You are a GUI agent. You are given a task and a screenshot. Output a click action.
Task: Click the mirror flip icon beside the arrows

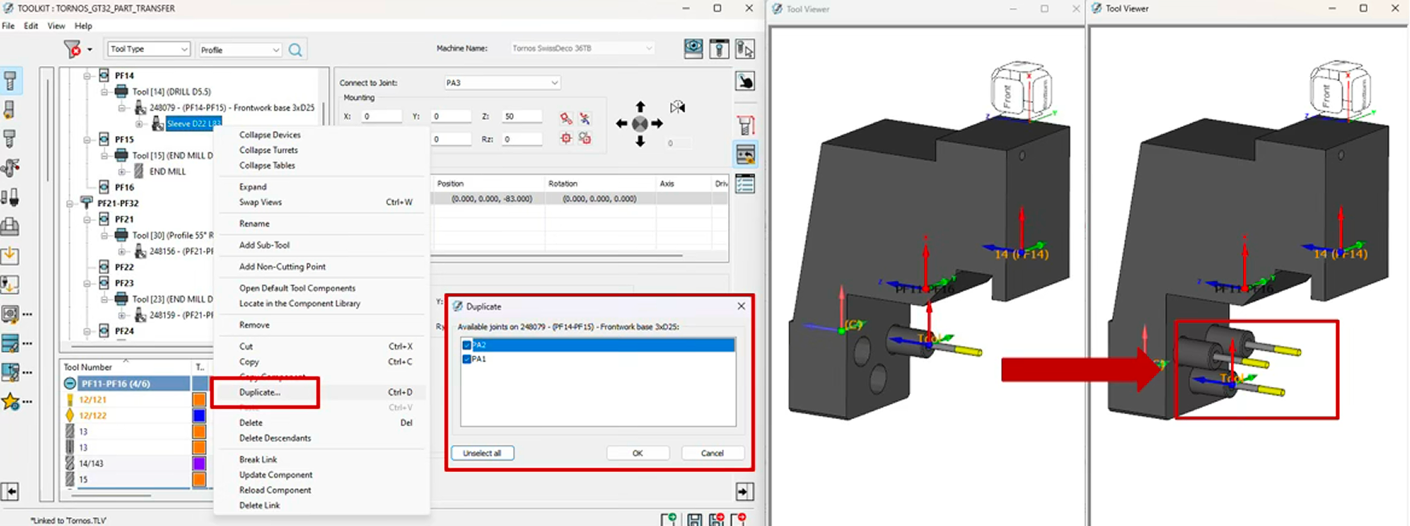tap(678, 107)
